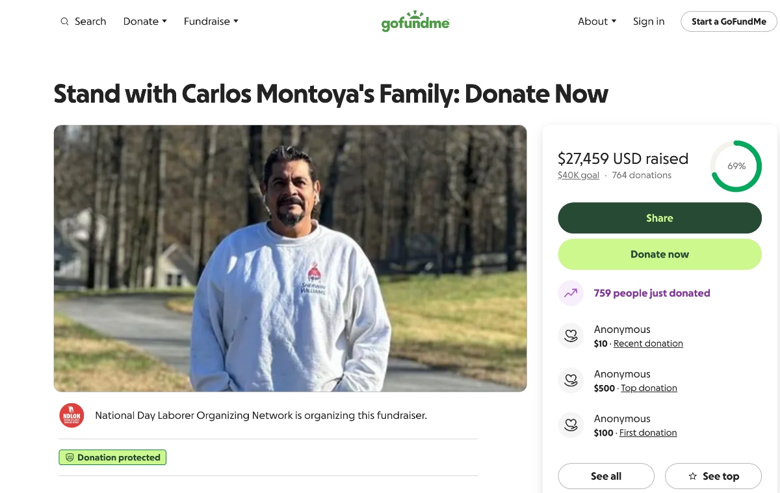Click the Donate now button
This screenshot has width=780, height=493.
pyautogui.click(x=660, y=254)
